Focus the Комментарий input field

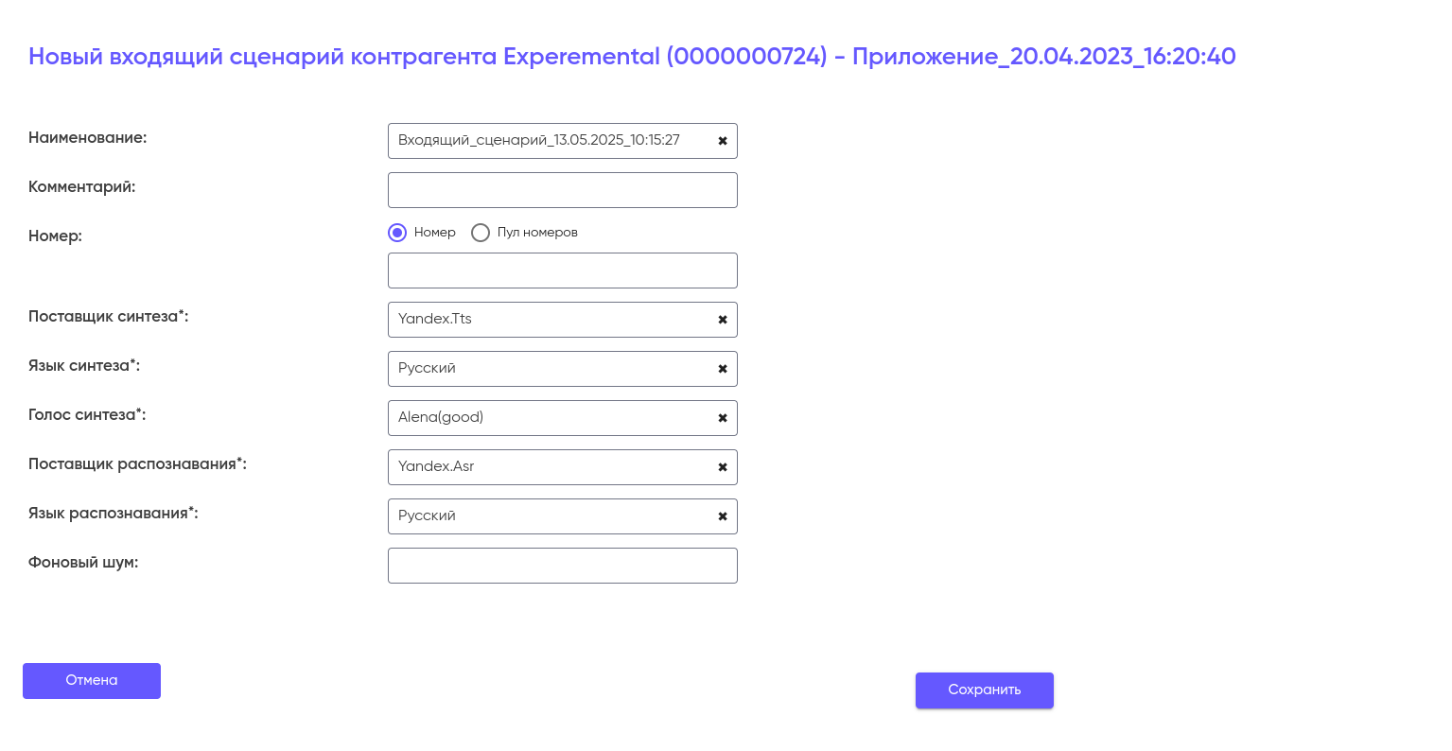click(562, 190)
